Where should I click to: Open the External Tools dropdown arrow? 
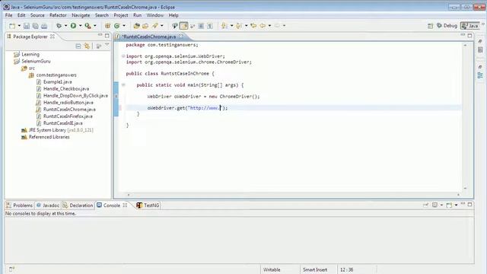pyautogui.click(x=94, y=26)
